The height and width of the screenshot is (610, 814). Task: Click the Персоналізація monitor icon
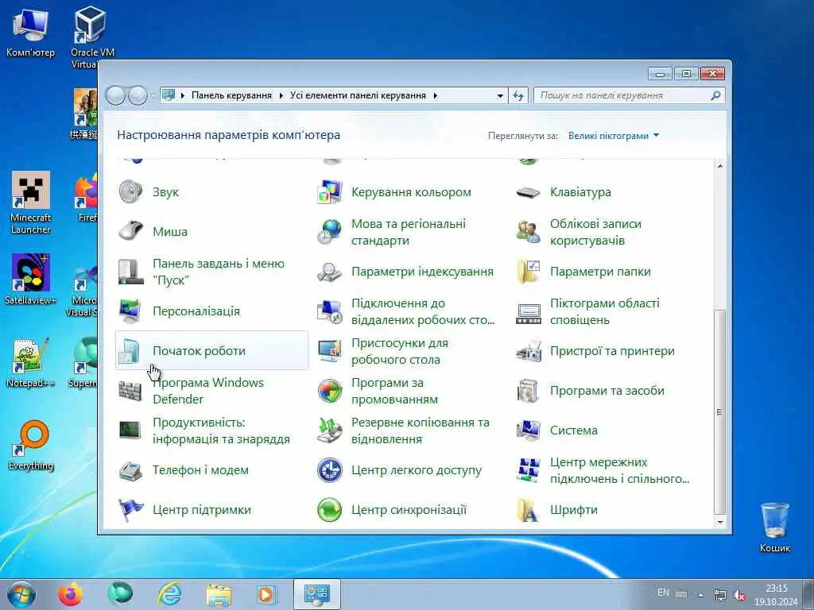click(x=130, y=311)
